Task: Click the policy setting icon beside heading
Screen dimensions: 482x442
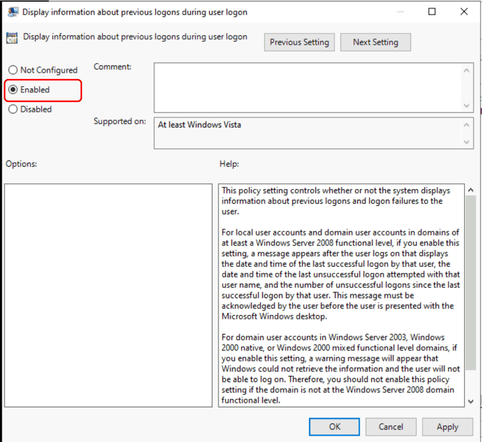Action: point(12,38)
